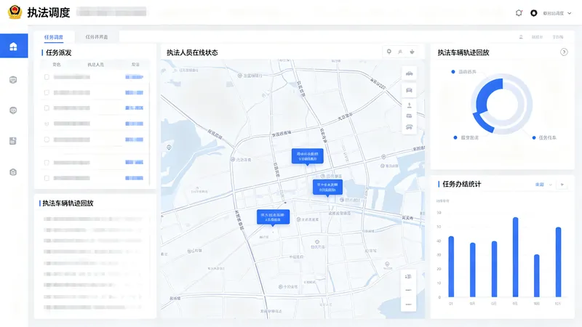The image size is (582, 327).
Task: Select the document icon in left sidebar
Action: click(13, 141)
